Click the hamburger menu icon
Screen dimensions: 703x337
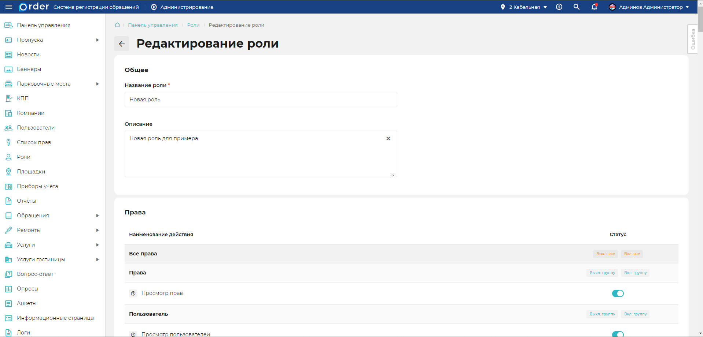tap(9, 7)
